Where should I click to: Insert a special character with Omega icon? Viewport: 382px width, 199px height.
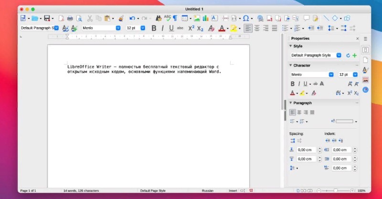coord(246,18)
